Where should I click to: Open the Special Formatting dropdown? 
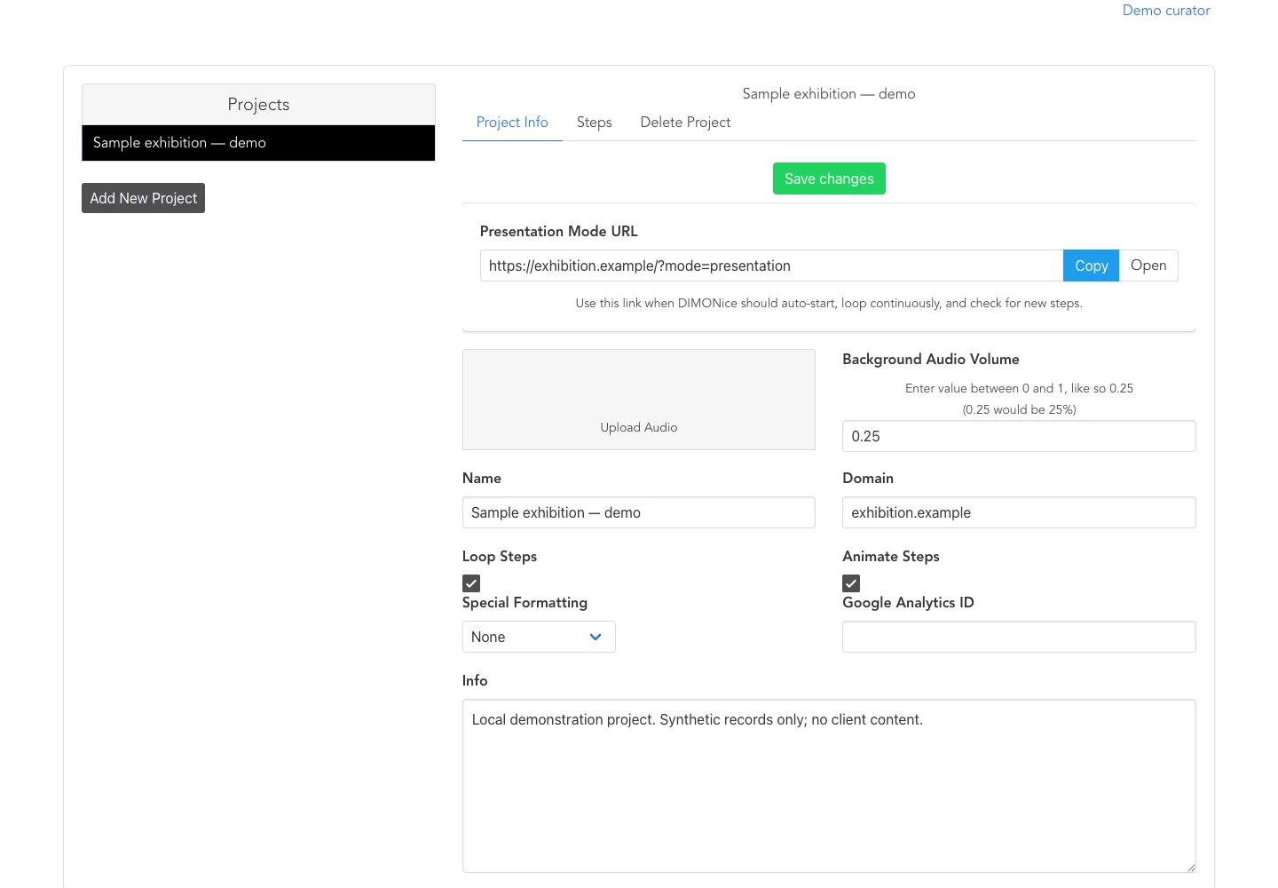point(539,637)
